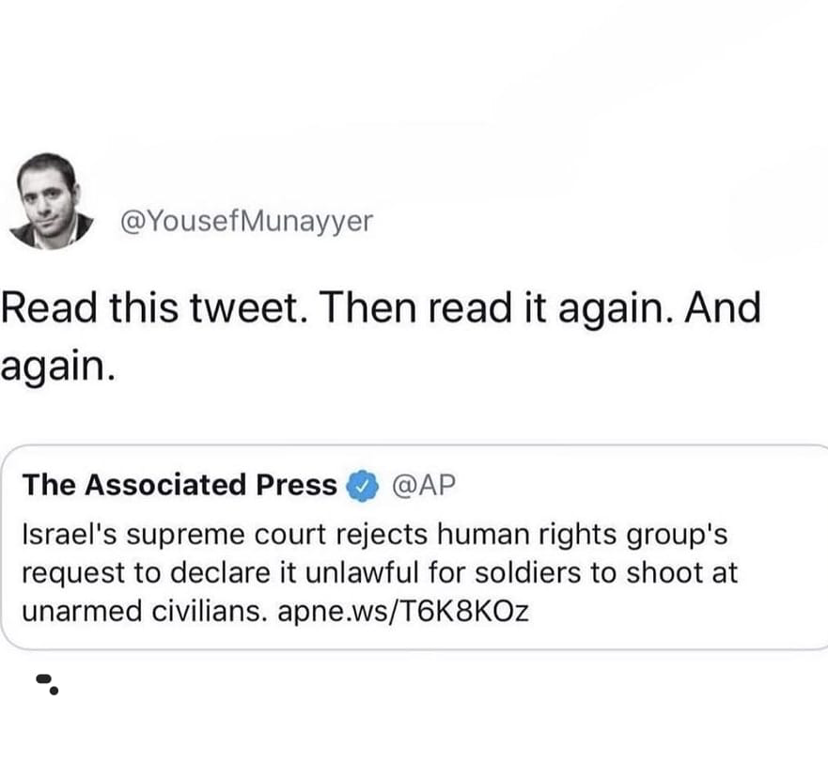Click "again." on the second tweet line
Screen dimensions: 828x764
pos(58,365)
